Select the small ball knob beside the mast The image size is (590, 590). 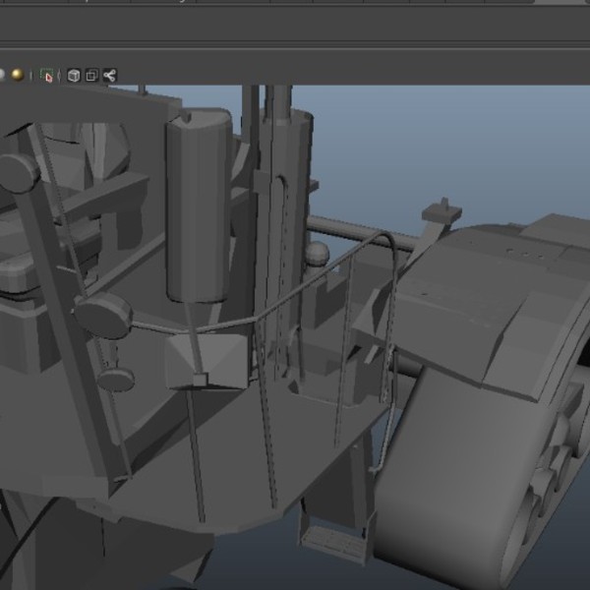[317, 253]
